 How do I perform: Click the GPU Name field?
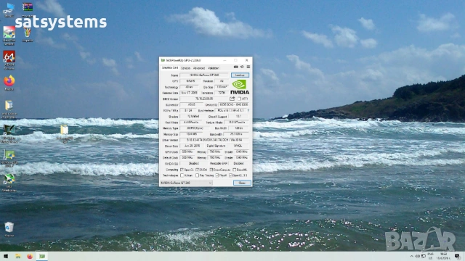coord(204,75)
